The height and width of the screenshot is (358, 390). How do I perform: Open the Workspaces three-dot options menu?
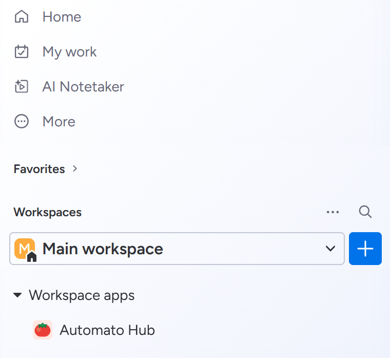pos(333,212)
